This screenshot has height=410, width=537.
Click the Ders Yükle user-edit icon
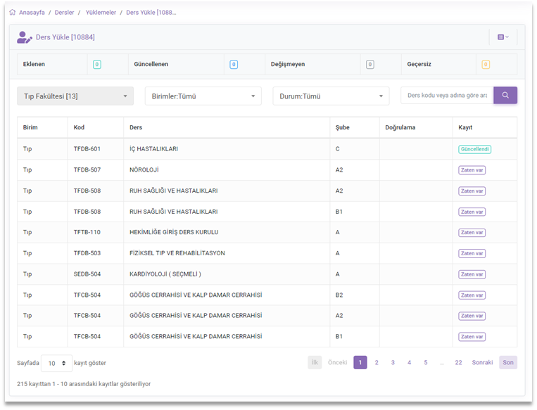[x=25, y=37]
